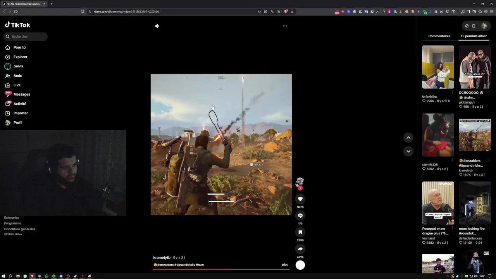Viewport: 496px width, 279px height.
Task: Toggle the browser sidebar panel icon
Action: (468, 12)
